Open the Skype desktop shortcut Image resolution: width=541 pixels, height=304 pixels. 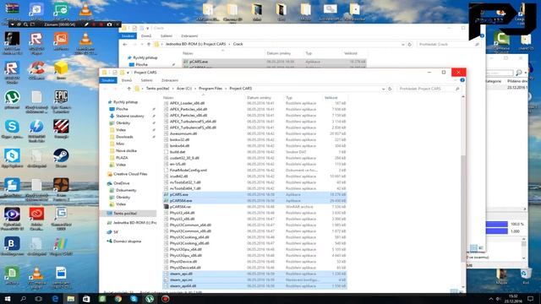pos(12,128)
